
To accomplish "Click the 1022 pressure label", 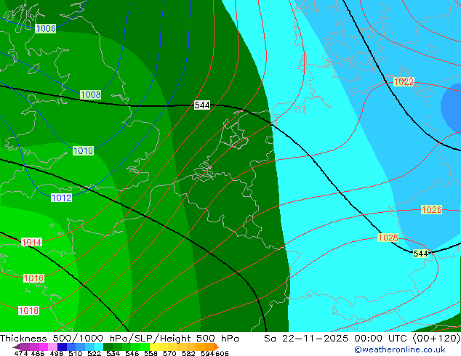I will pos(404,81).
